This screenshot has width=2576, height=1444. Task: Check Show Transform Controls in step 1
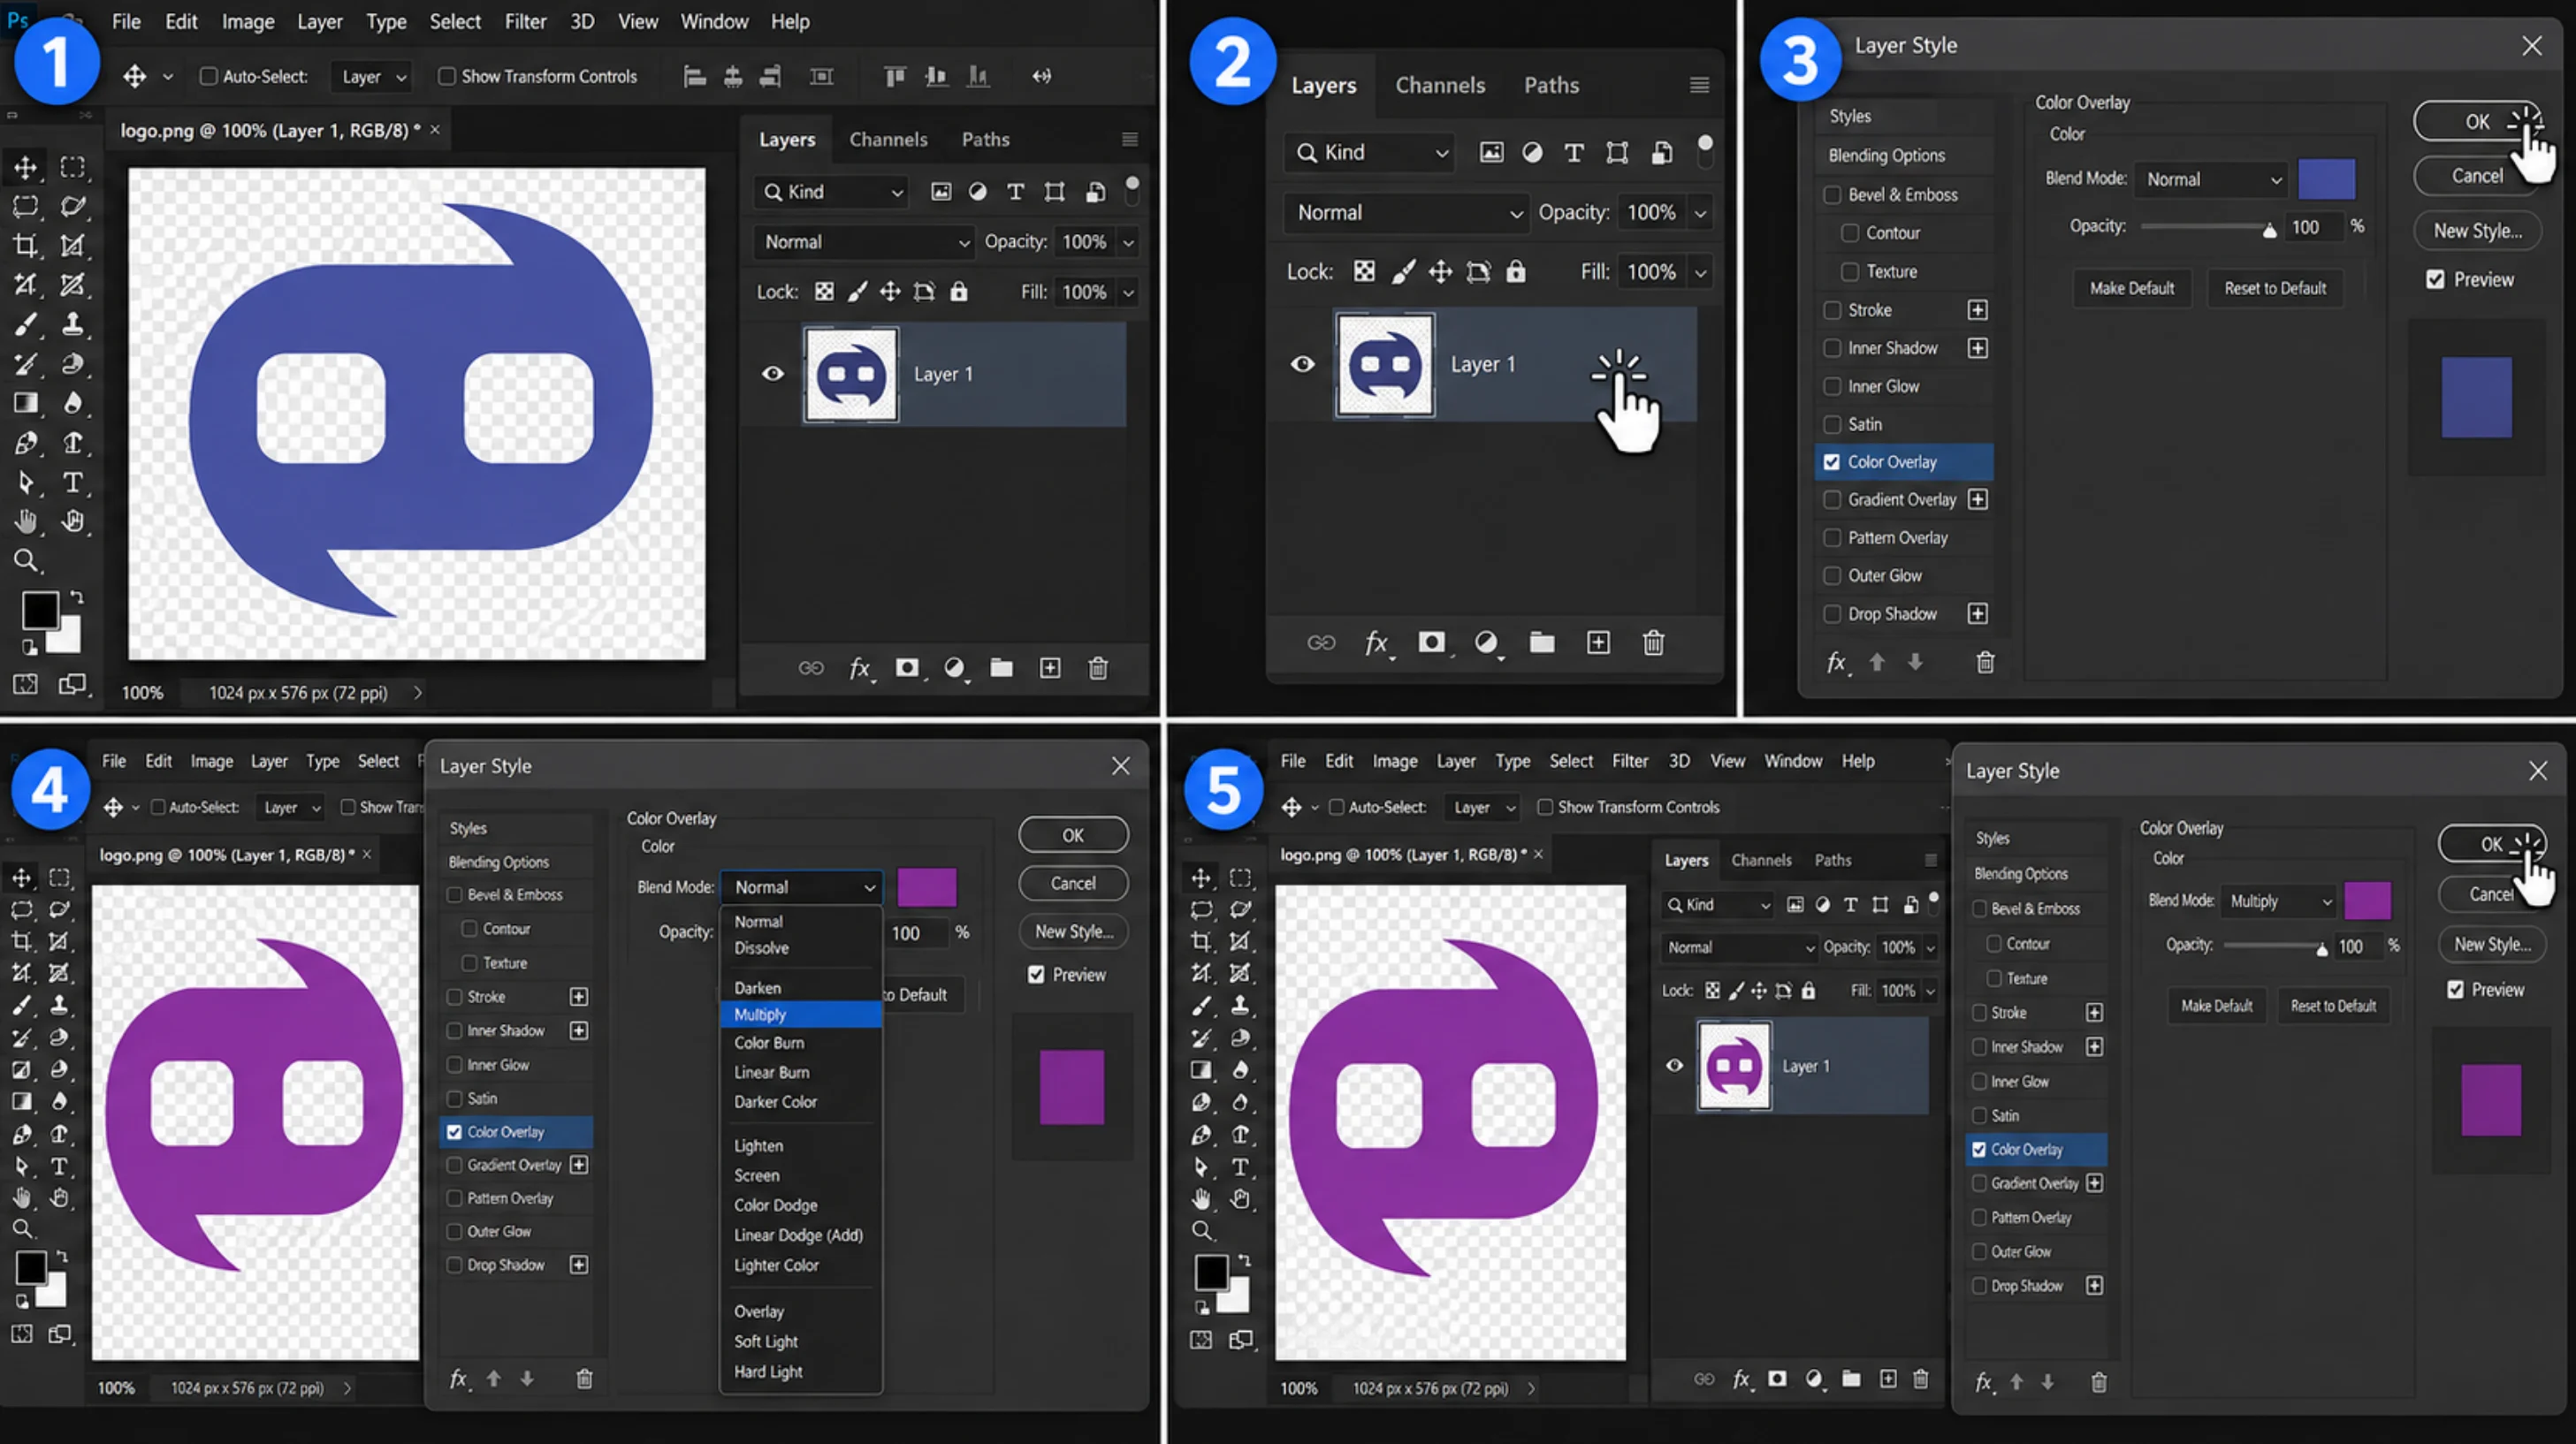pos(447,76)
